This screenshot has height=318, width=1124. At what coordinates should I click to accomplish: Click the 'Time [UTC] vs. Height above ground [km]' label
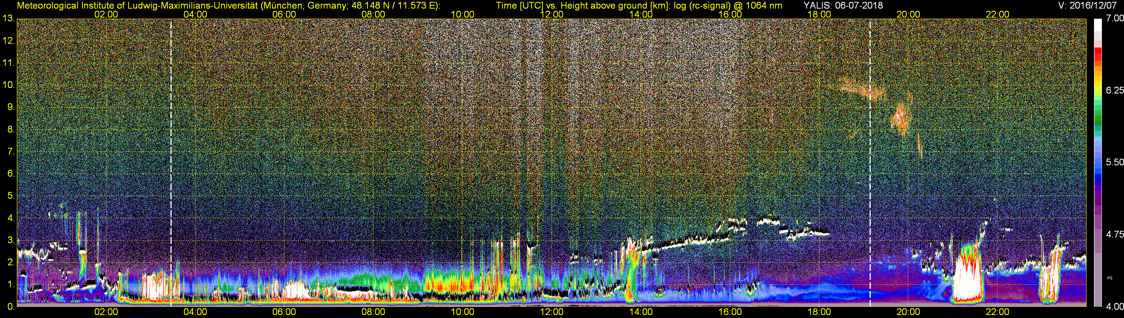582,5
